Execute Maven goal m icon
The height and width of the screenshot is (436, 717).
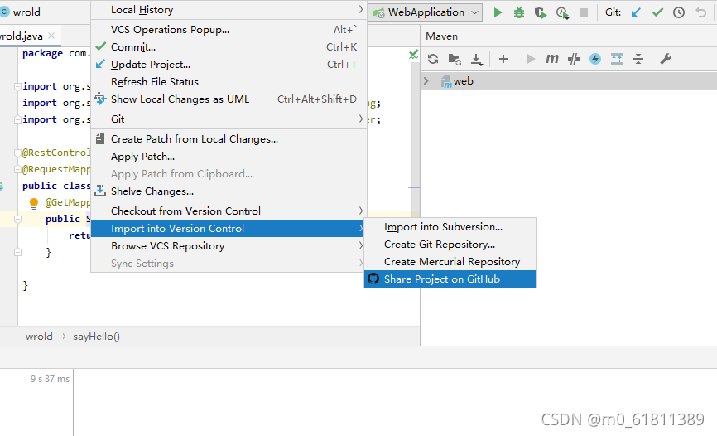(x=552, y=59)
